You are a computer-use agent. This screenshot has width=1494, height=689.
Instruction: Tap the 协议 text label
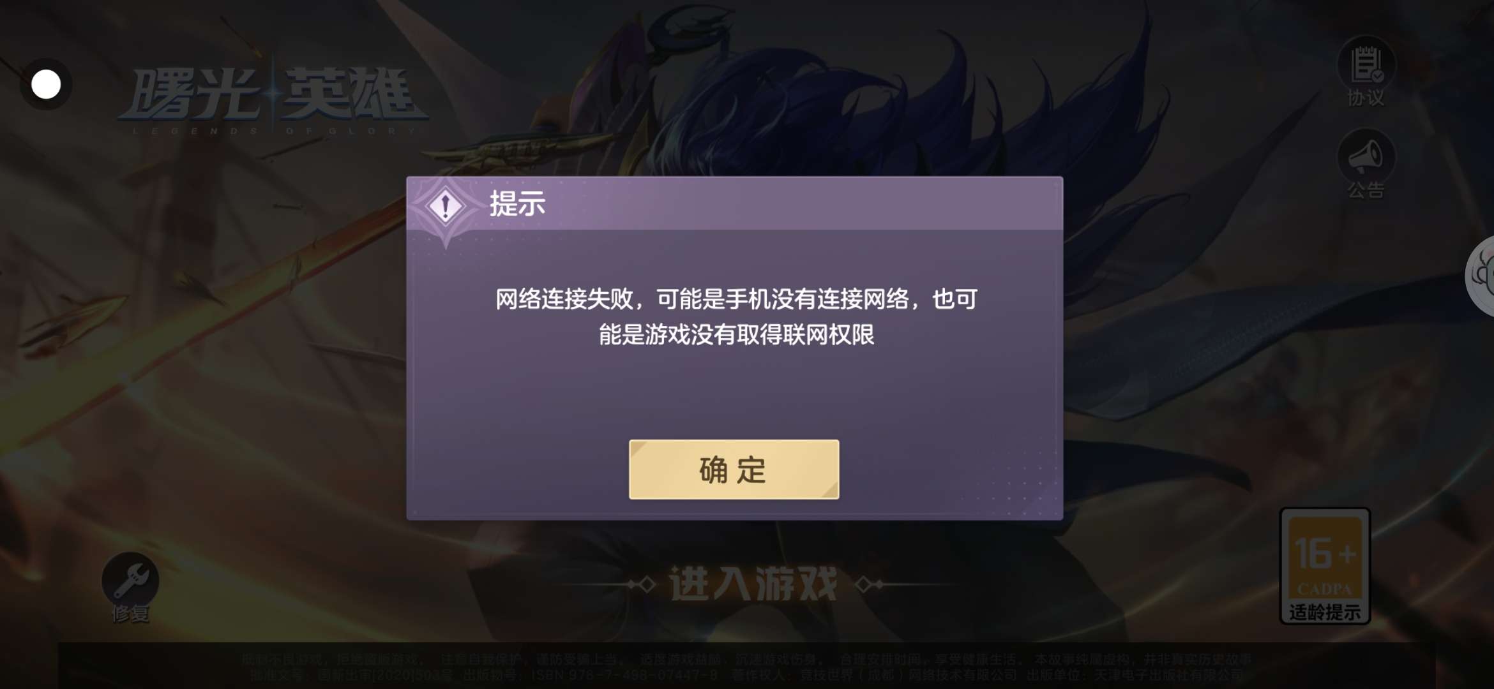tap(1366, 98)
